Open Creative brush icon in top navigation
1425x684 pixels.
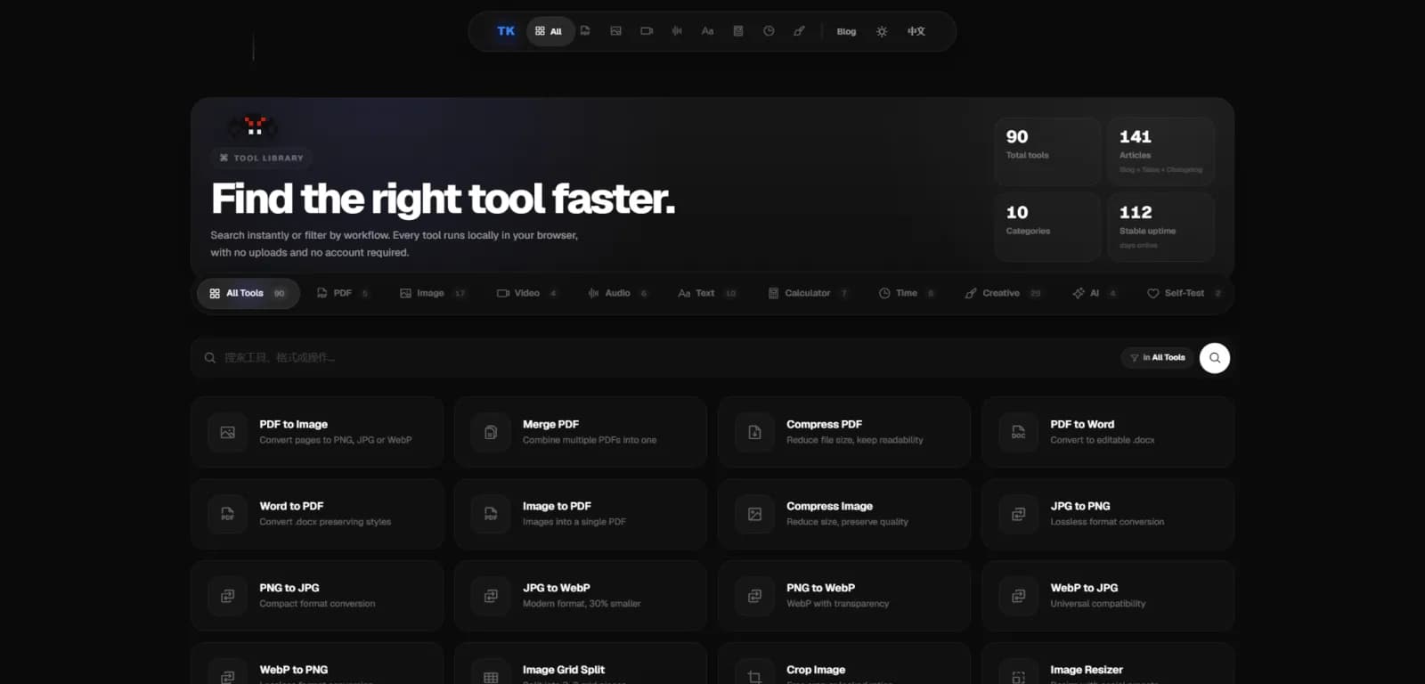tap(799, 31)
